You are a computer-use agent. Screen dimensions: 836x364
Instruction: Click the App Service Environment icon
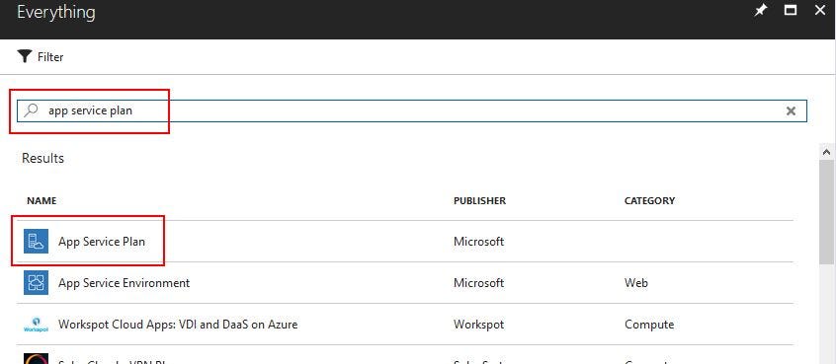click(x=36, y=282)
